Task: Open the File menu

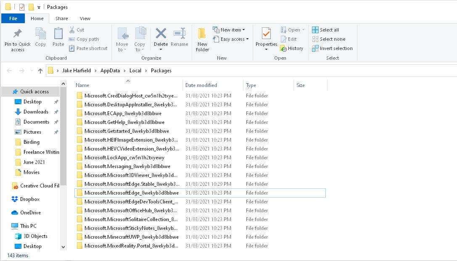Action: (x=13, y=18)
